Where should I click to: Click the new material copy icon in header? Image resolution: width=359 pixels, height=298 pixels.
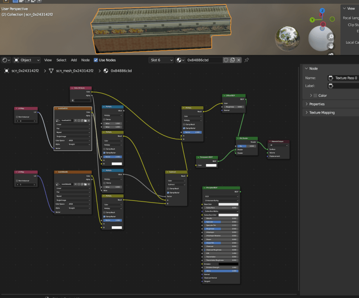coord(233,60)
